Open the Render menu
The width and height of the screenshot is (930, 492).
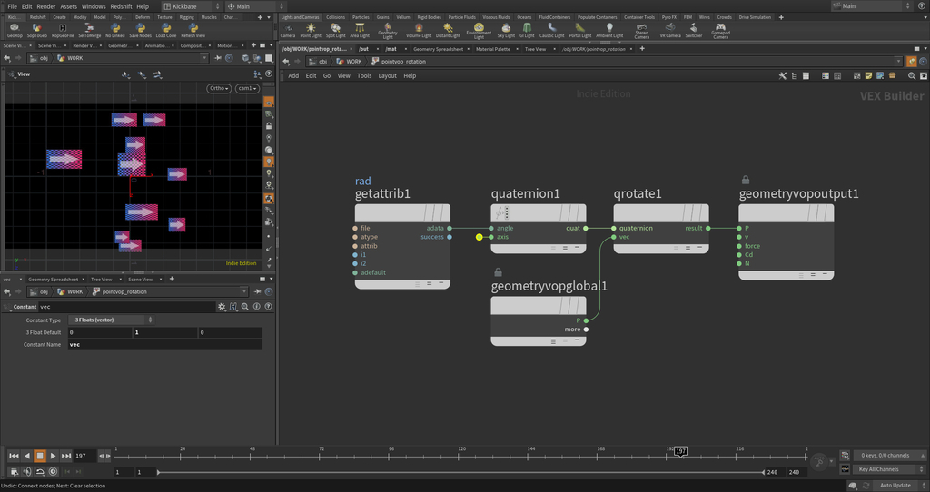45,6
